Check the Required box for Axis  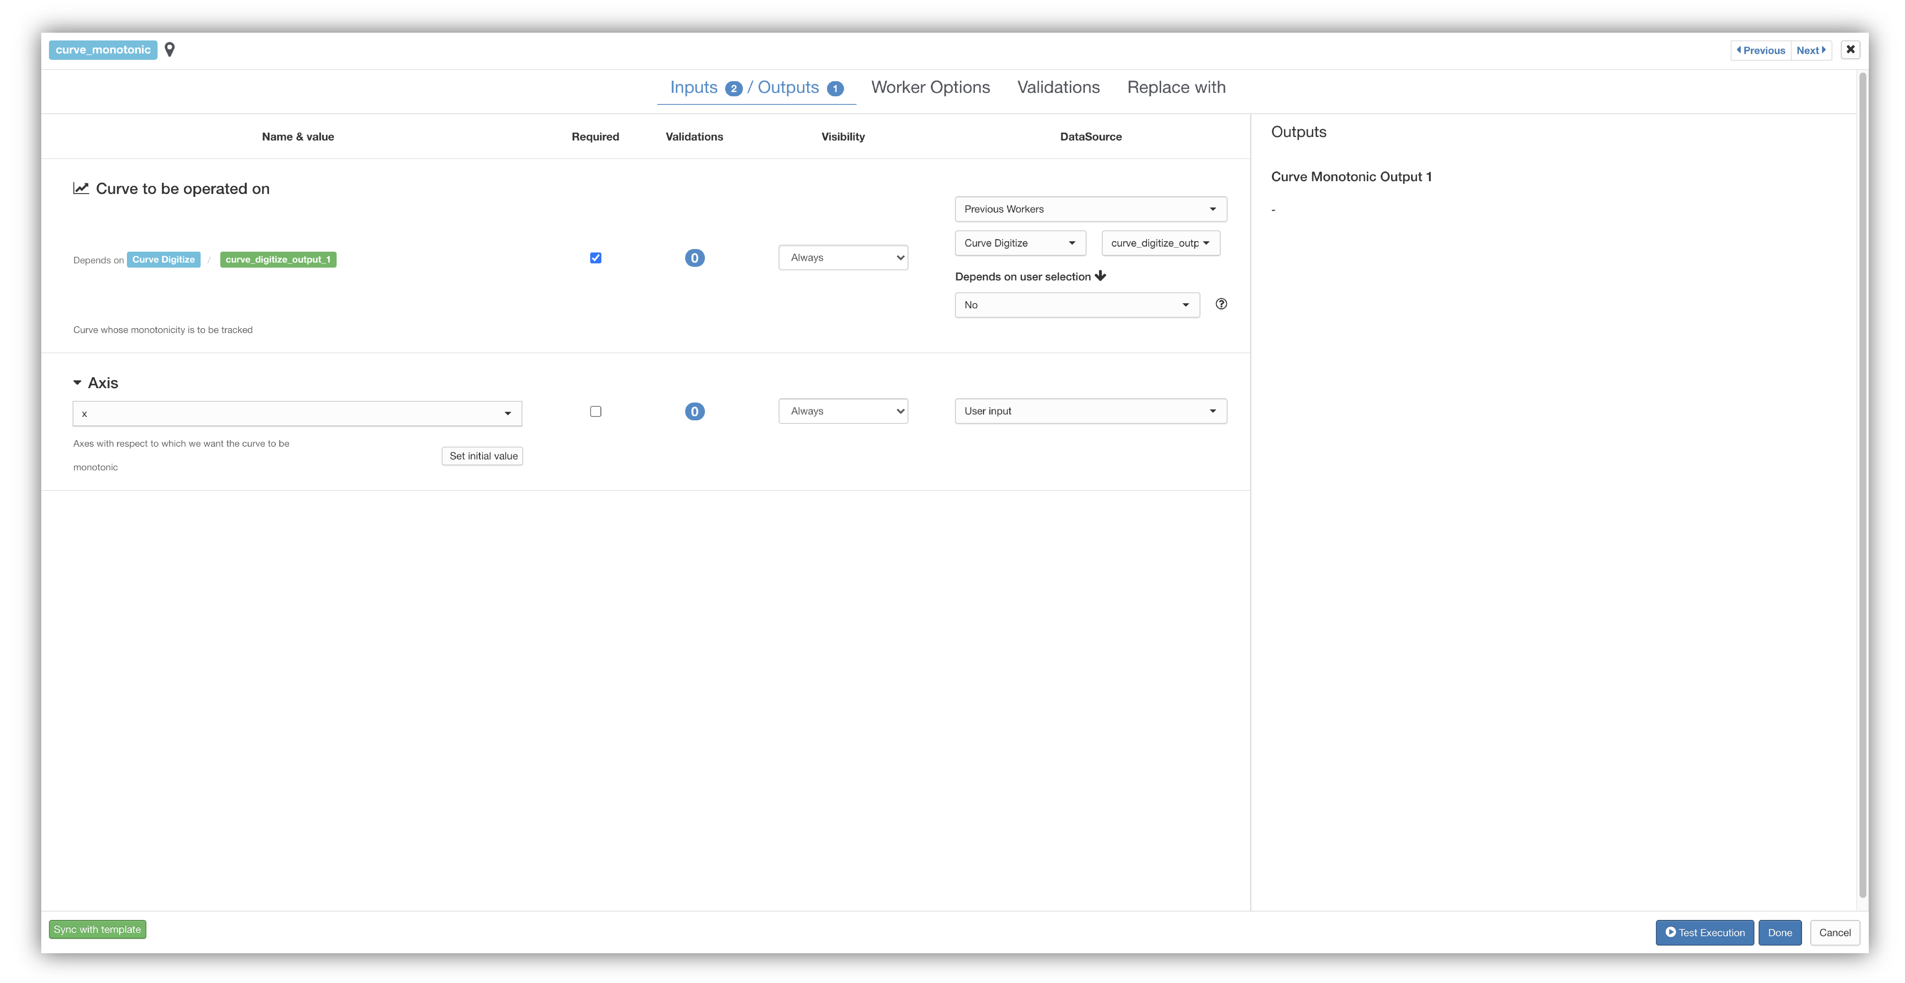(x=595, y=412)
